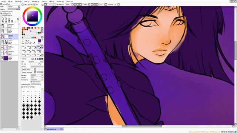The width and height of the screenshot is (237, 133).
Task: Select the Water brush tool
Action: point(39,47)
